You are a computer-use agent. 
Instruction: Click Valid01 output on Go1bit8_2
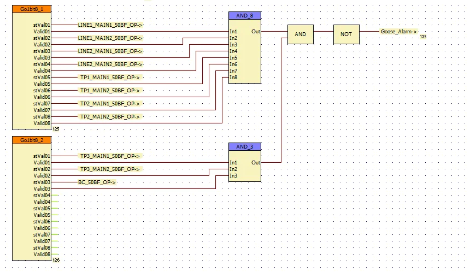click(42, 163)
